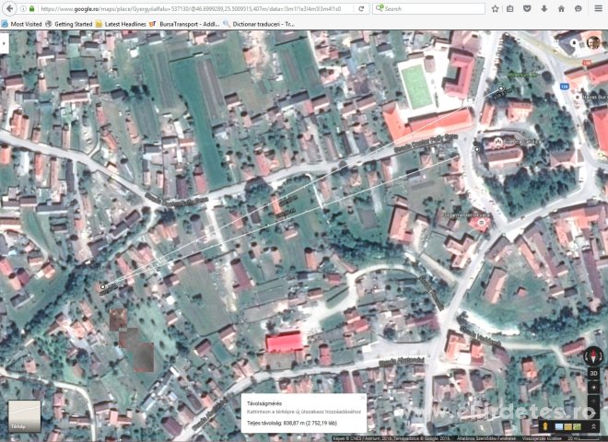Show bookmarks list icon in toolbar

[x=510, y=8]
